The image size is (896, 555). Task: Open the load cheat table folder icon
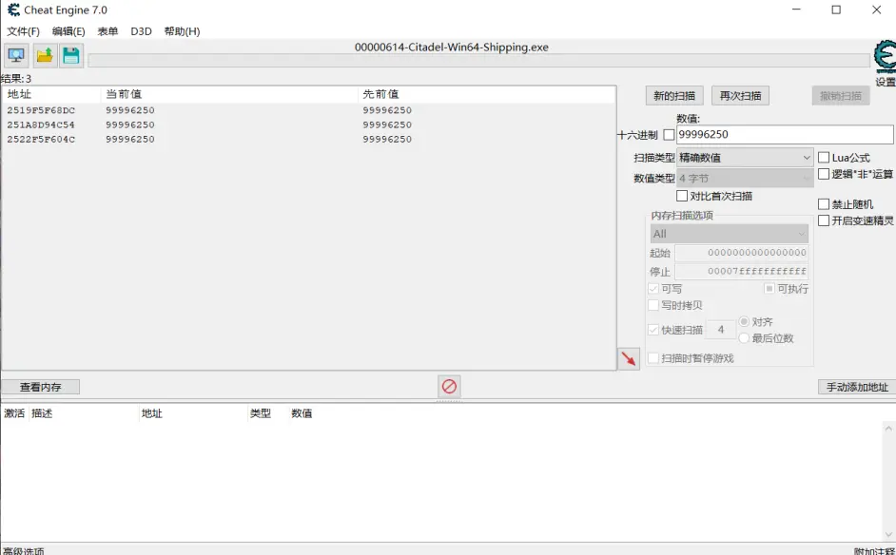[45, 55]
